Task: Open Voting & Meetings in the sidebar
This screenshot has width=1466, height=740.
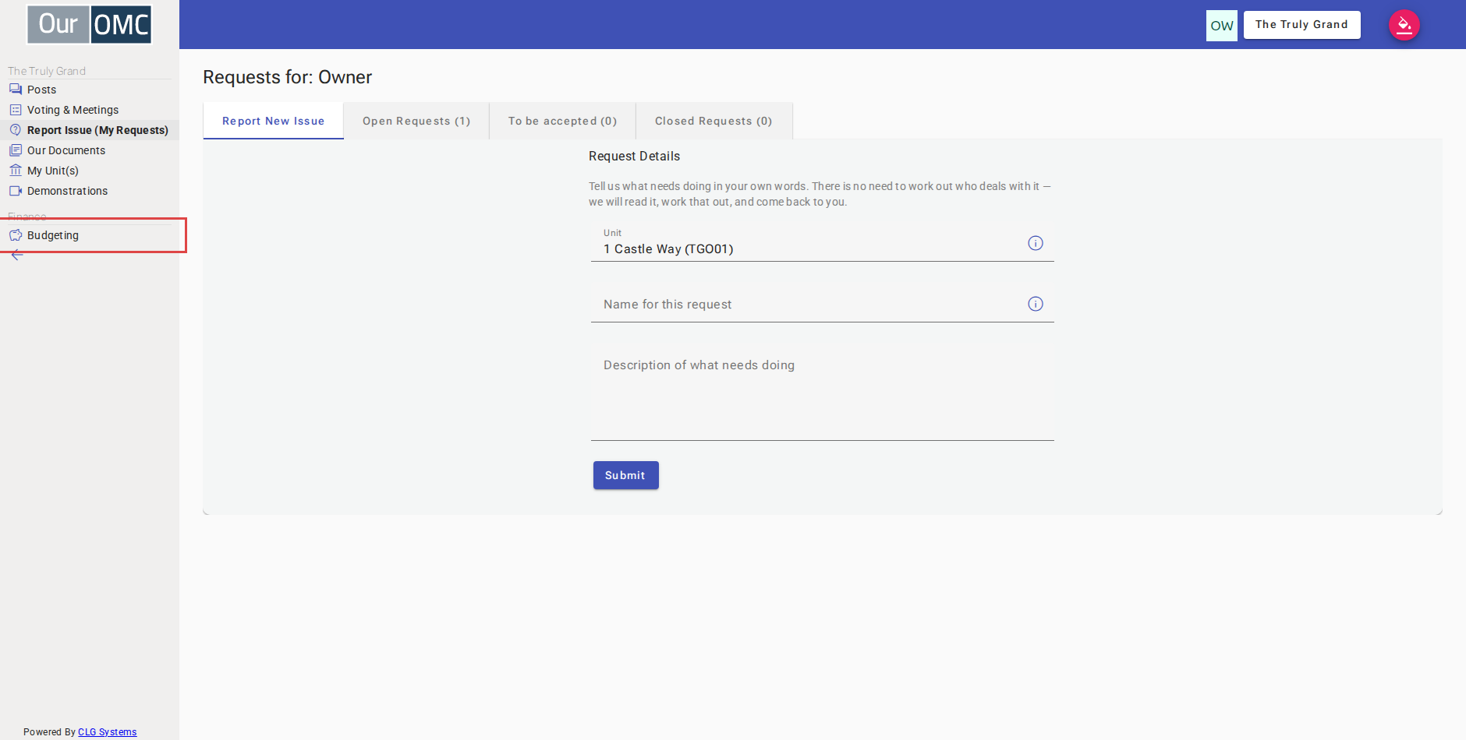Action: click(x=90, y=110)
